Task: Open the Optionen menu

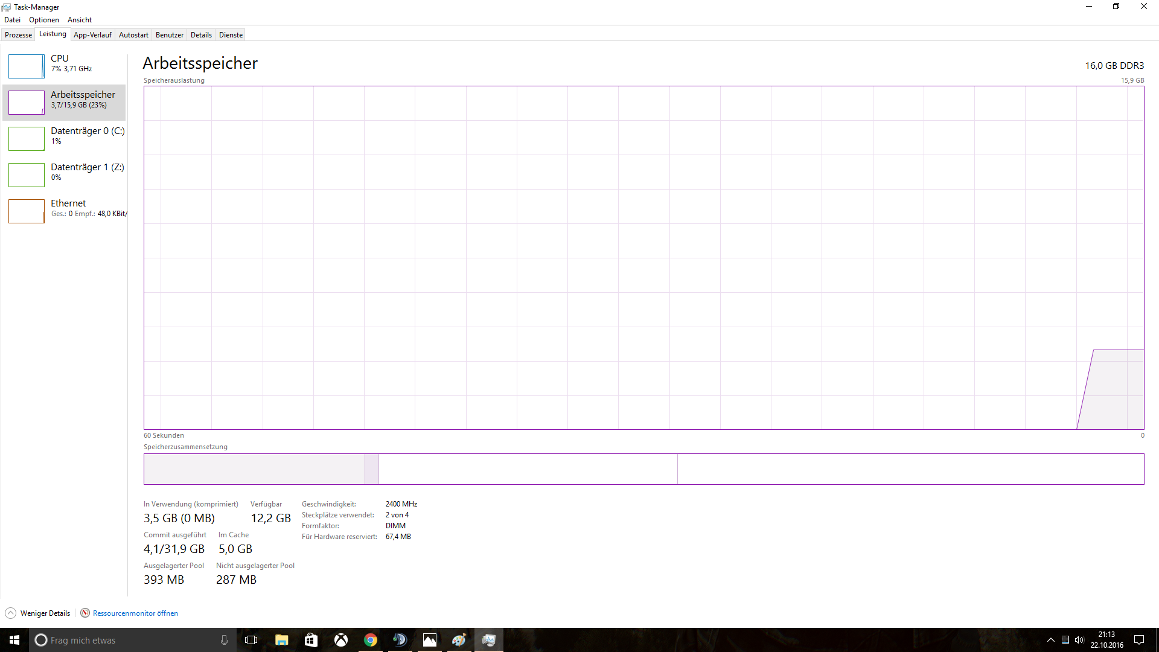Action: coord(44,20)
